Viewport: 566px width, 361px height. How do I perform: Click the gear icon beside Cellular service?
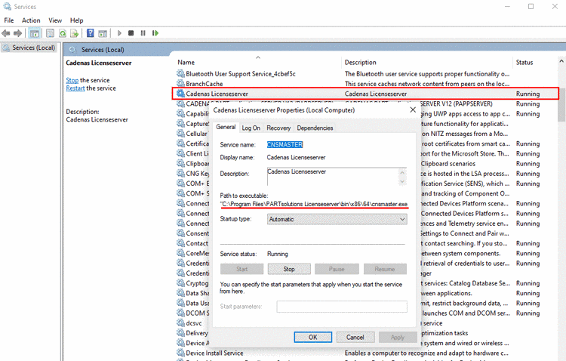pyautogui.click(x=180, y=134)
